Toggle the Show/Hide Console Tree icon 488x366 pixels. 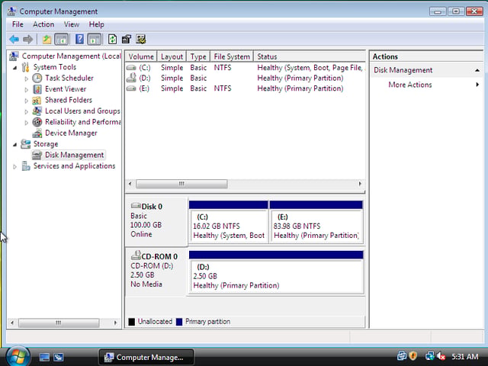click(x=61, y=40)
